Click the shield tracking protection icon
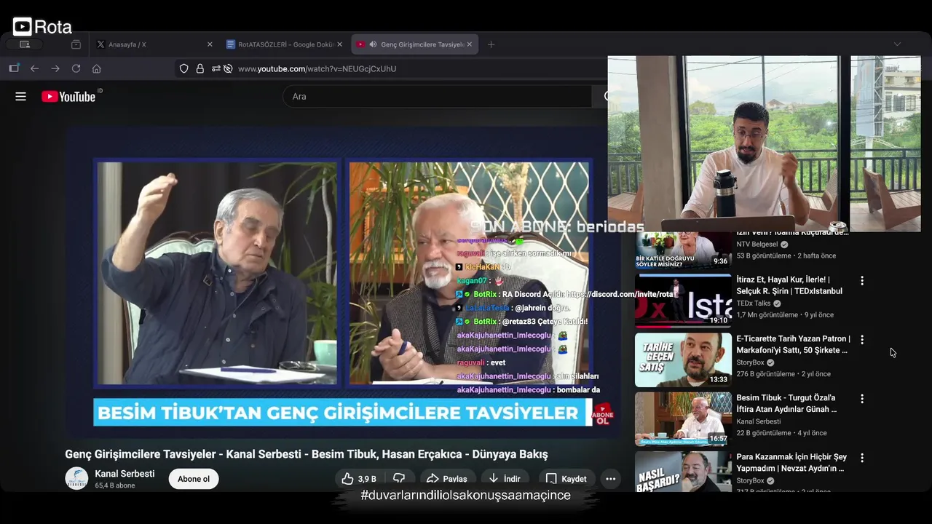 click(183, 68)
